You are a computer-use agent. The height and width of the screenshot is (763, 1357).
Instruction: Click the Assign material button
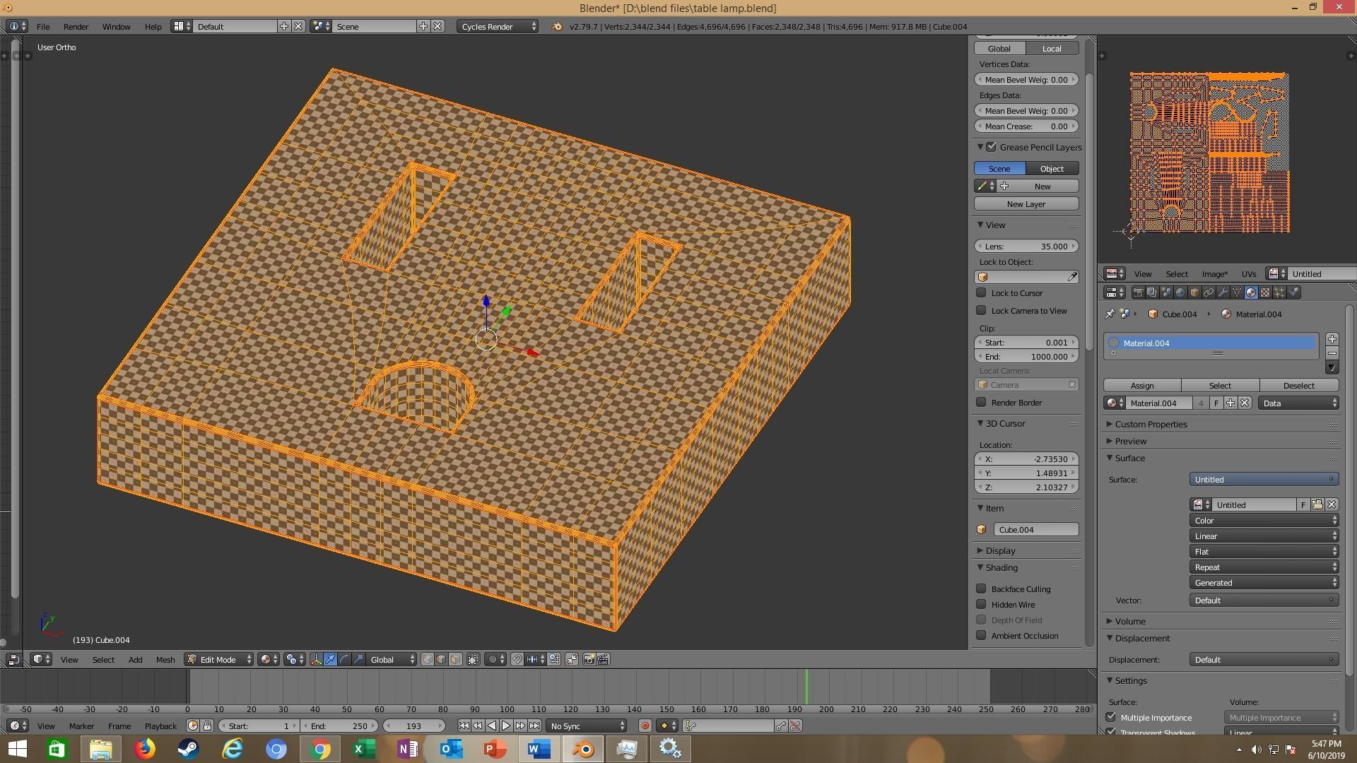[1141, 385]
